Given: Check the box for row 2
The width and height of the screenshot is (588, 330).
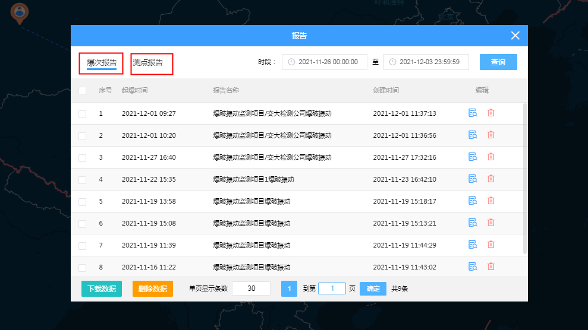Looking at the screenshot, I should pyautogui.click(x=82, y=136).
